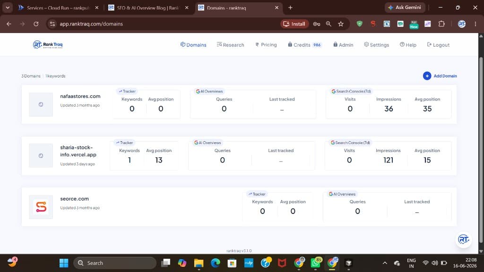The width and height of the screenshot is (484, 272).
Task: Open the sharia-stock-info.vercel.app domain
Action: pyautogui.click(x=78, y=151)
